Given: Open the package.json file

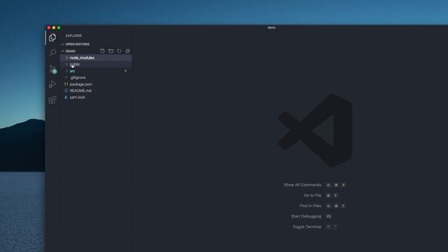Looking at the screenshot, I should pyautogui.click(x=96, y=84).
